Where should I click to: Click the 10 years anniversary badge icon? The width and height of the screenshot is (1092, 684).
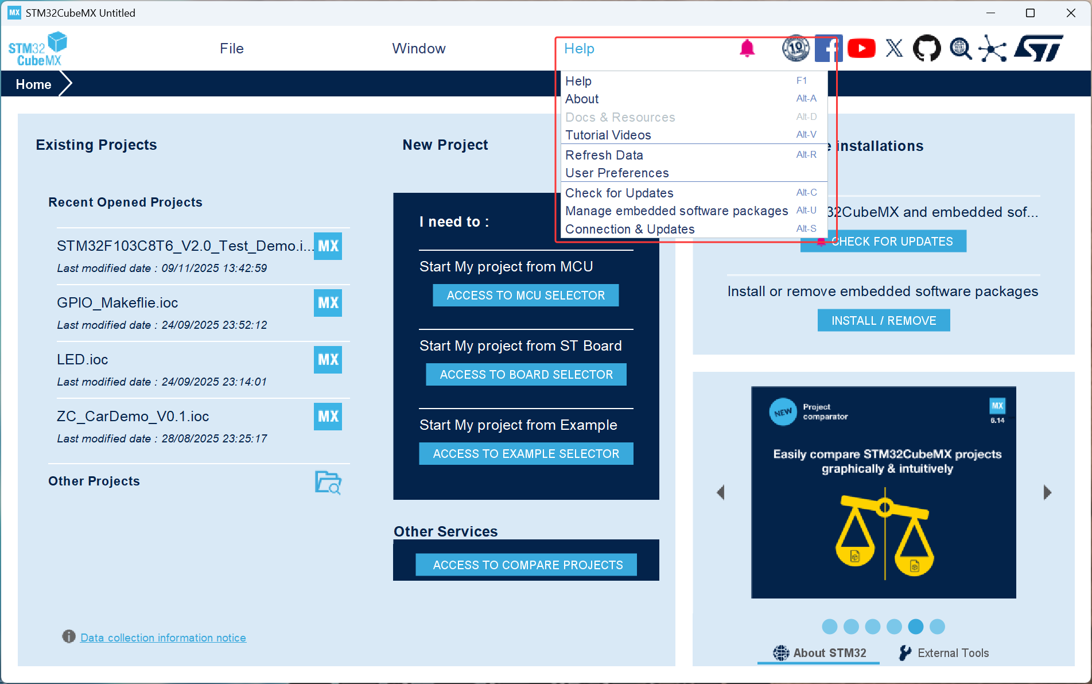[795, 49]
